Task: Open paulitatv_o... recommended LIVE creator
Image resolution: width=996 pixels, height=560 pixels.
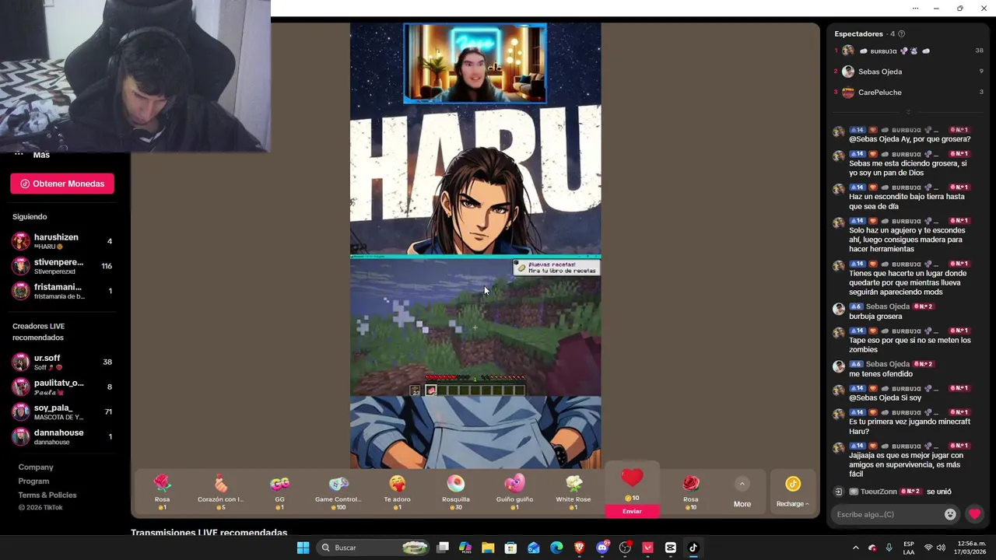Action: click(62, 387)
